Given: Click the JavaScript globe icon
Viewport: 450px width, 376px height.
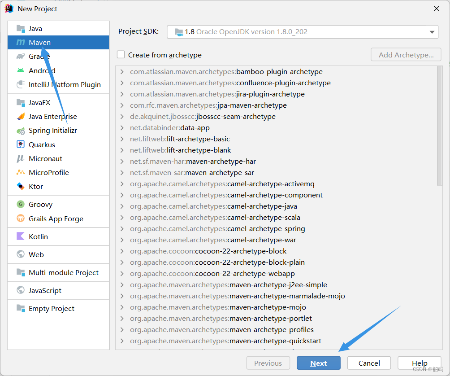Looking at the screenshot, I should tap(21, 290).
